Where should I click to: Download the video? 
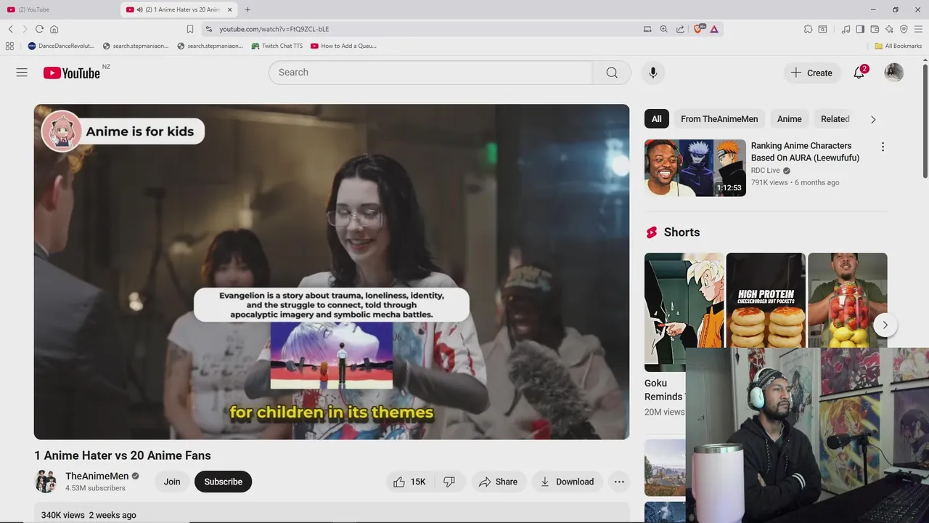click(x=567, y=482)
